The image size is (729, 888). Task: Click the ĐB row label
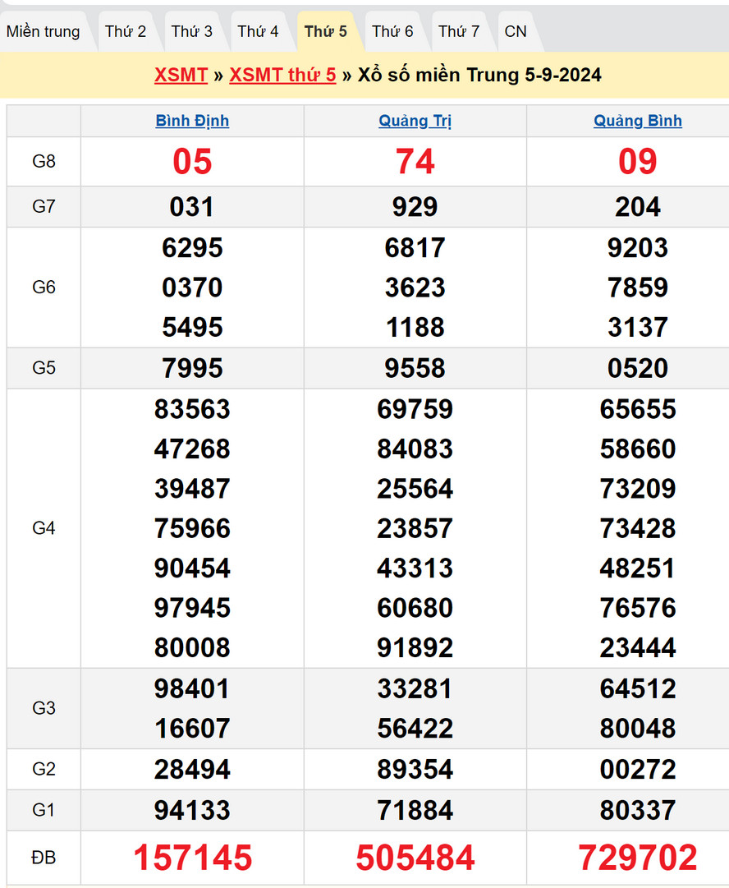click(44, 858)
